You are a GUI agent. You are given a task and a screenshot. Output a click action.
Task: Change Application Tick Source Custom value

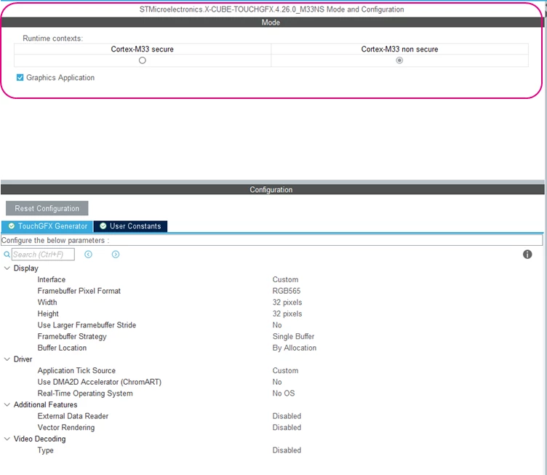pyautogui.click(x=285, y=371)
